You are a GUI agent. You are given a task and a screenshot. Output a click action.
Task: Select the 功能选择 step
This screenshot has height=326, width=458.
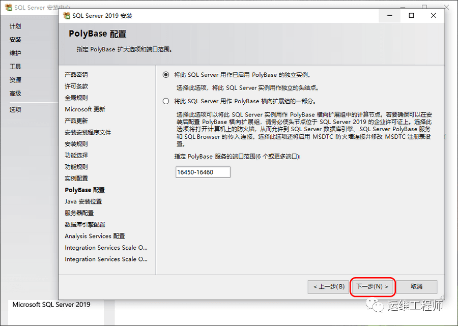point(76,155)
